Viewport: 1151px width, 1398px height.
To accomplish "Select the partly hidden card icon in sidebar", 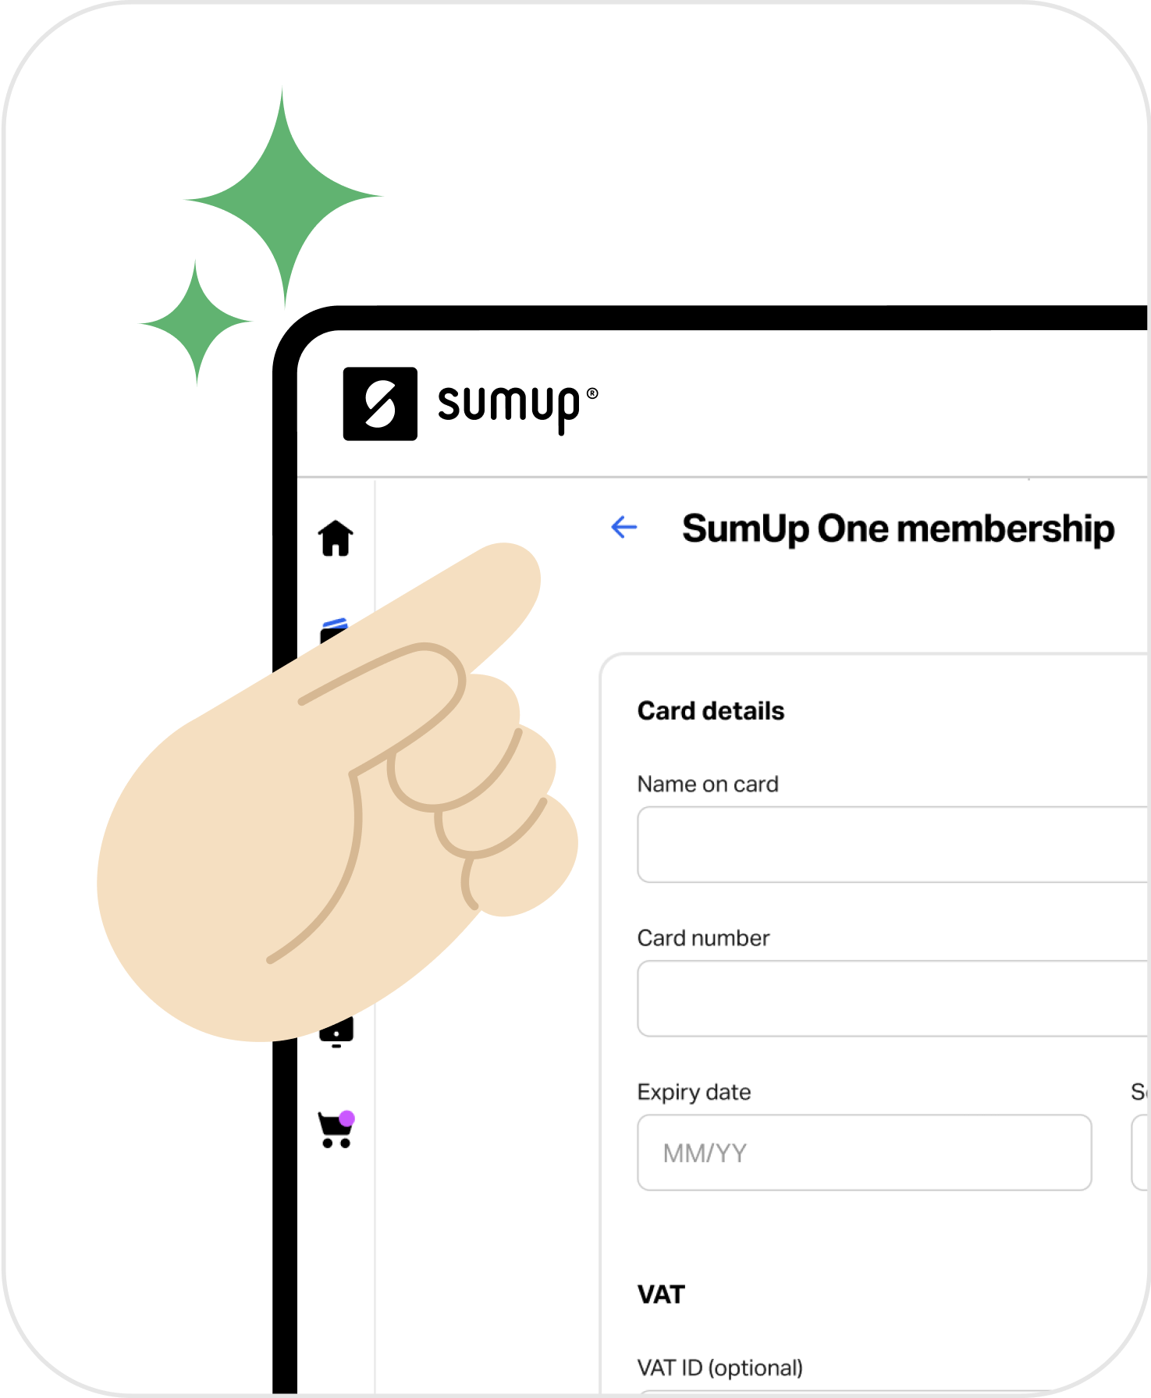I will pos(334,629).
